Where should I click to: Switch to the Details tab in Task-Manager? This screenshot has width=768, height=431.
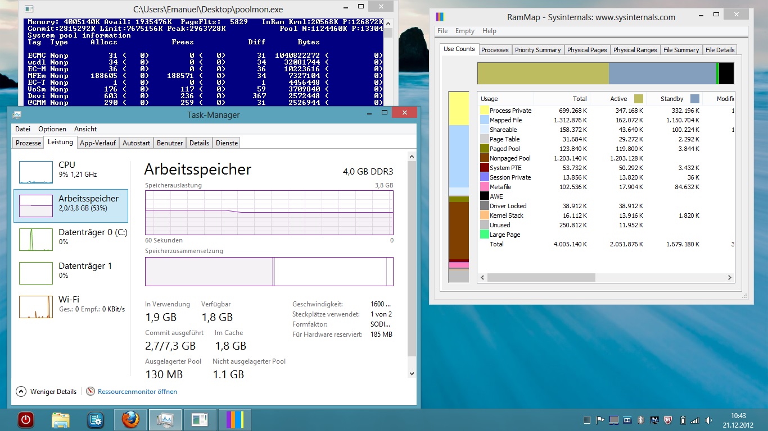click(x=199, y=143)
